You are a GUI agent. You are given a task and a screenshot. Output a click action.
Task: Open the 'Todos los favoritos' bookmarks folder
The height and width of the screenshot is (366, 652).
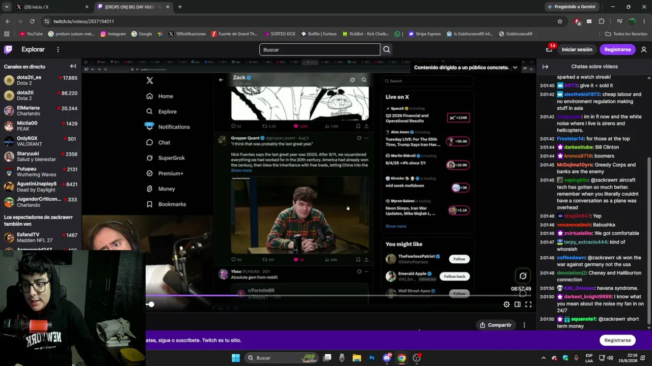coord(626,34)
